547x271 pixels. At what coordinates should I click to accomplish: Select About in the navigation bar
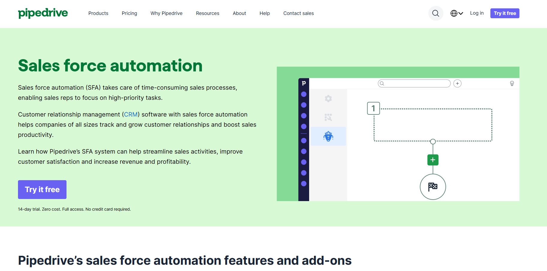[x=239, y=13]
